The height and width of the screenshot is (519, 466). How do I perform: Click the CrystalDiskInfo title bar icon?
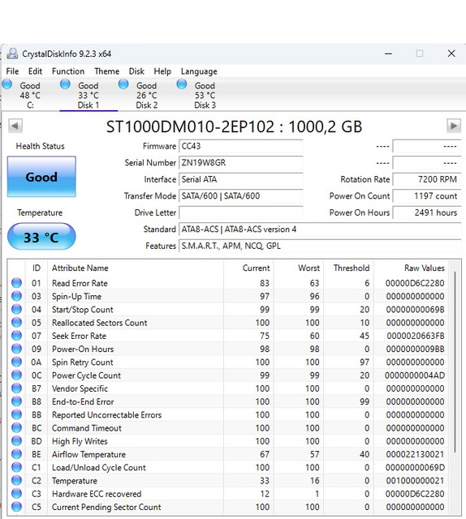coord(12,54)
